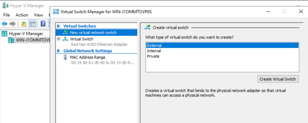Close the Virtual Switch Manager dialog
The width and height of the screenshot is (308, 123).
tap(301, 12)
